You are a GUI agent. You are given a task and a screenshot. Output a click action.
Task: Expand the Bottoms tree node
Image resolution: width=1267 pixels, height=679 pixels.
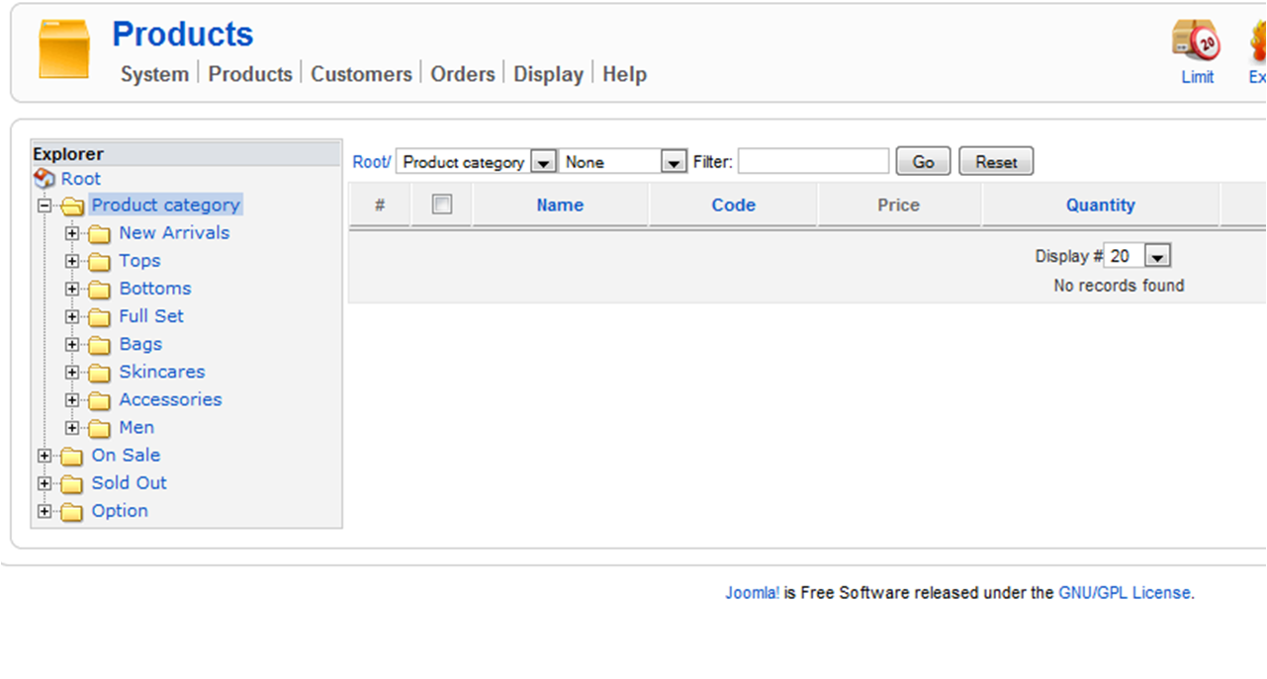point(72,290)
